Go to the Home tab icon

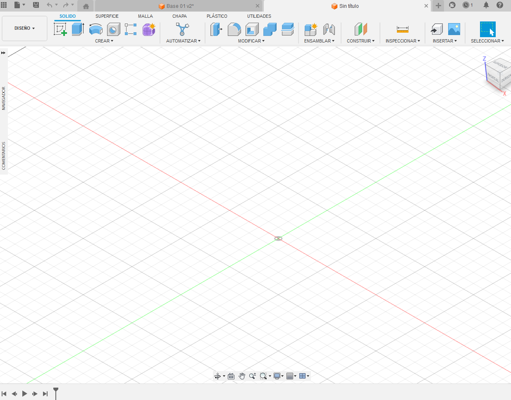click(x=86, y=6)
